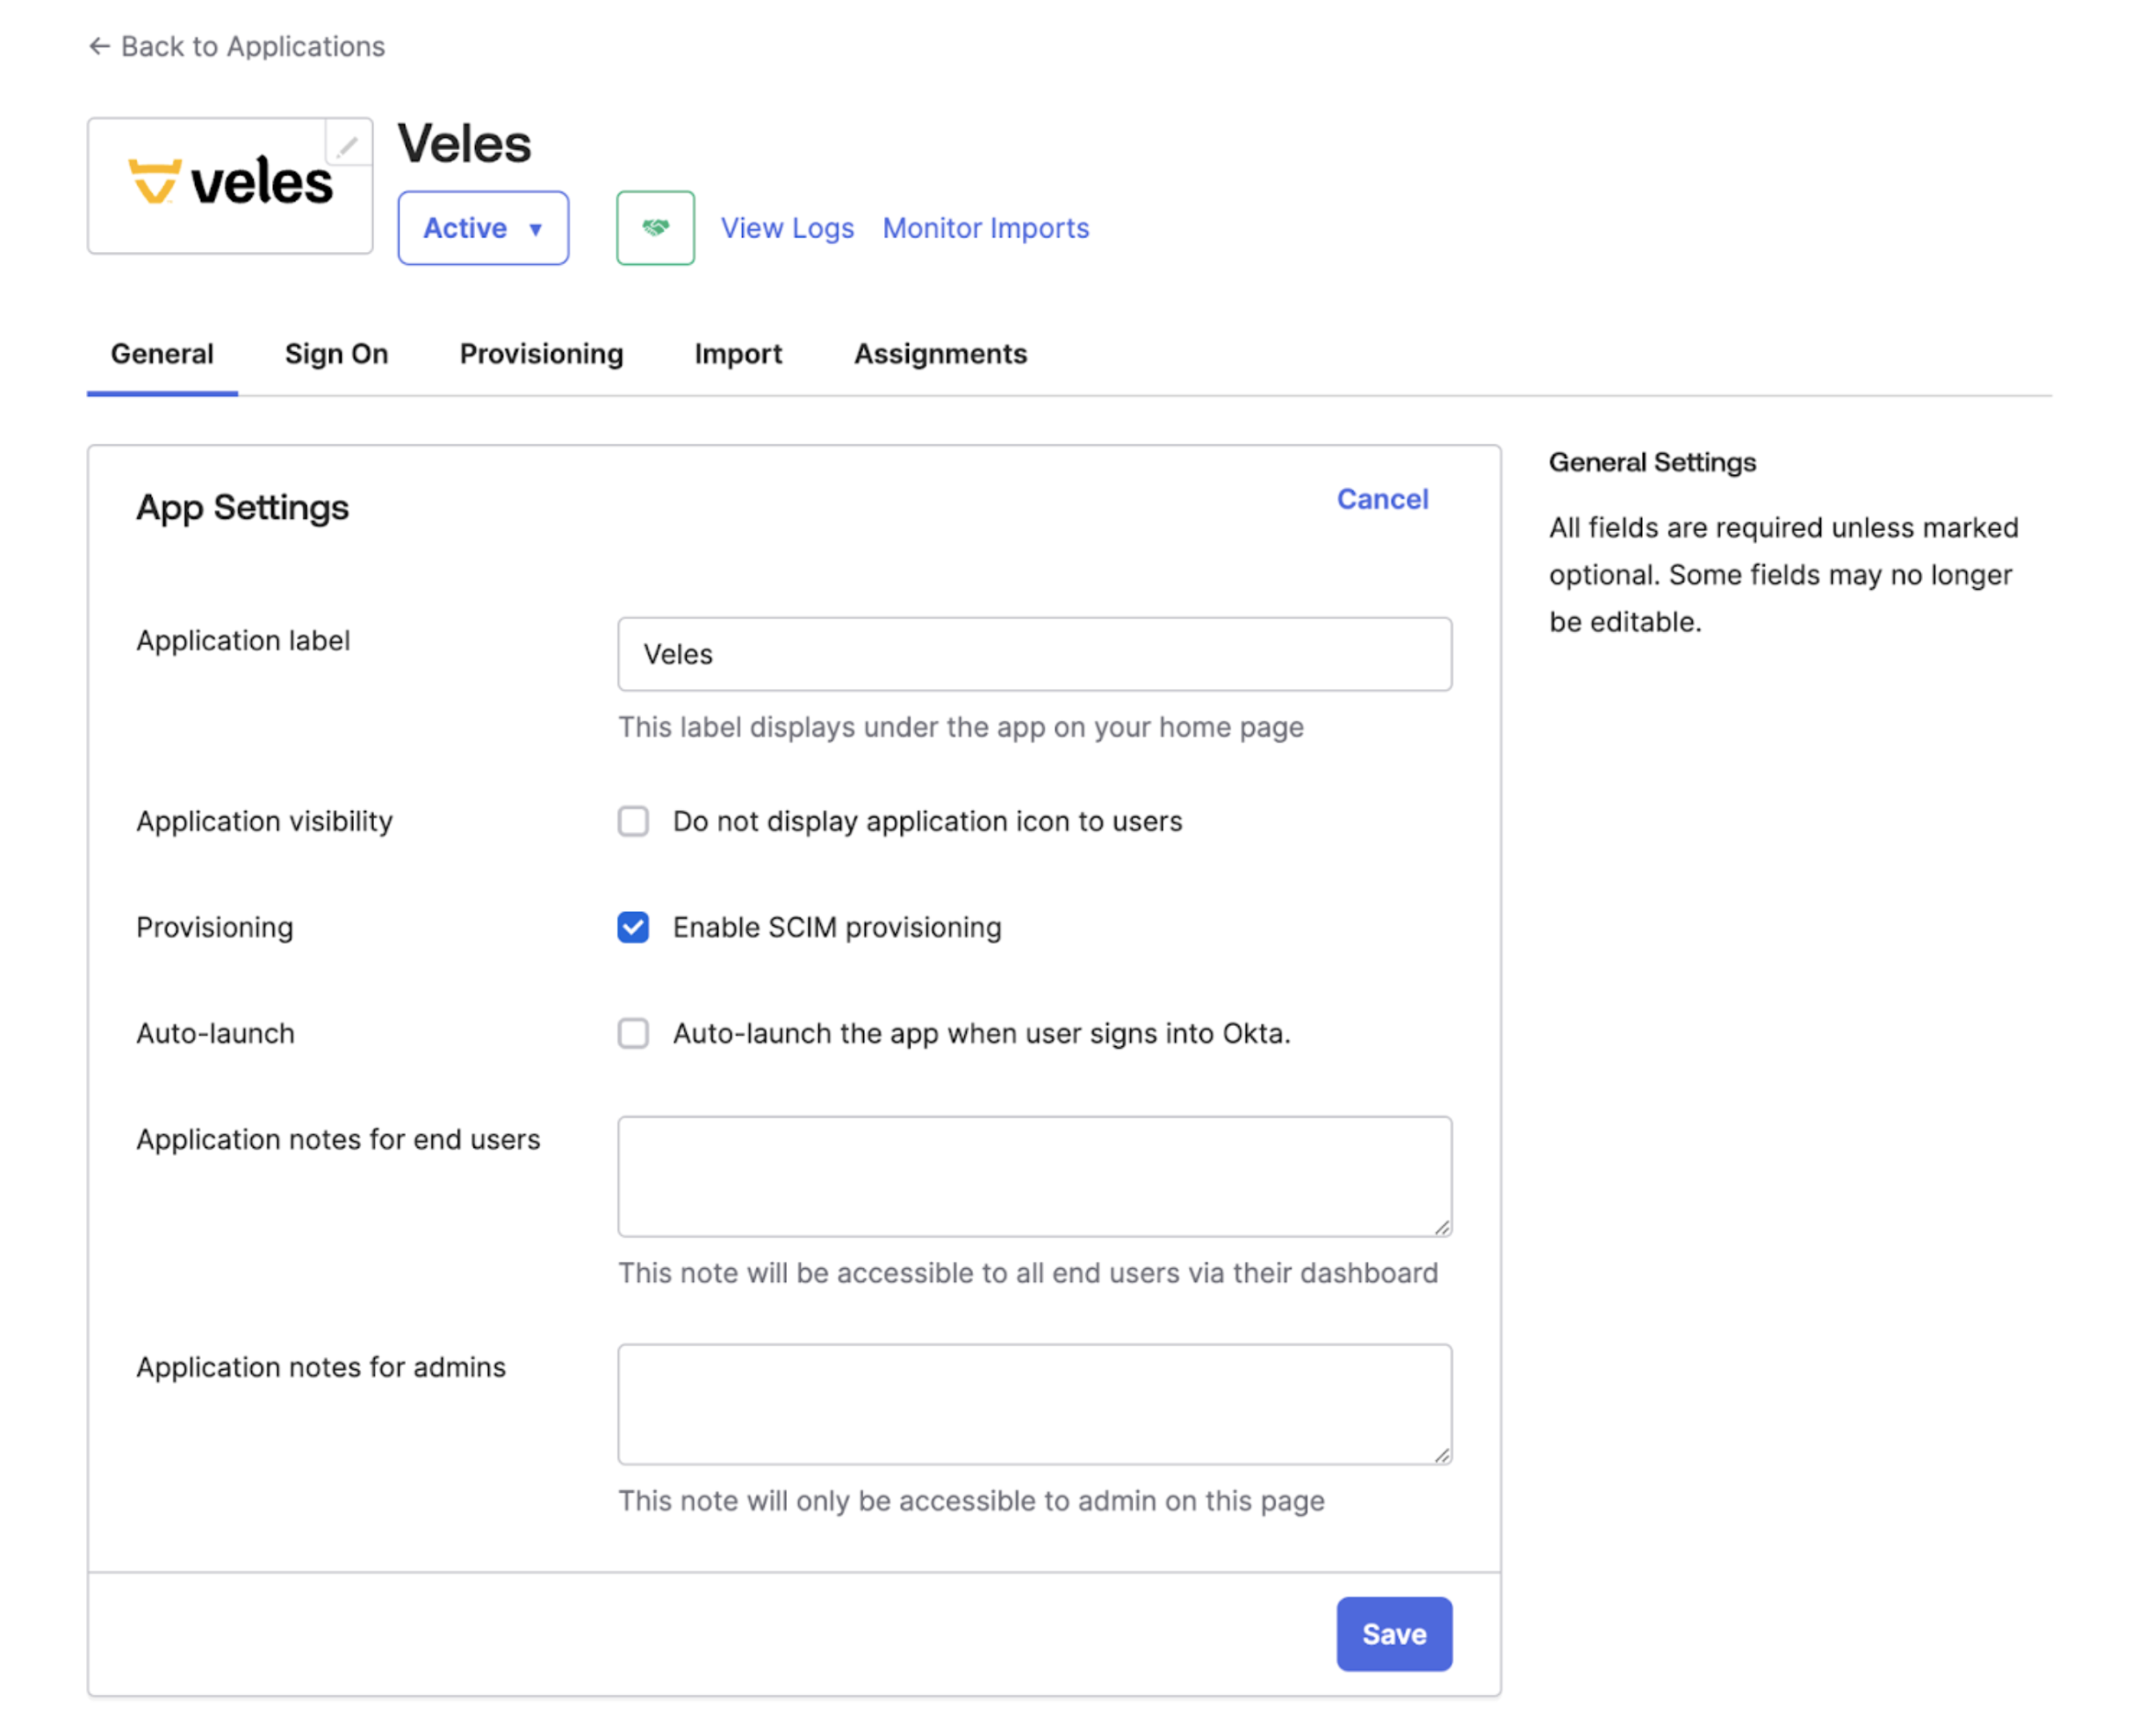Click the 'Application notes for admins' label
The width and height of the screenshot is (2146, 1736).
pos(321,1367)
